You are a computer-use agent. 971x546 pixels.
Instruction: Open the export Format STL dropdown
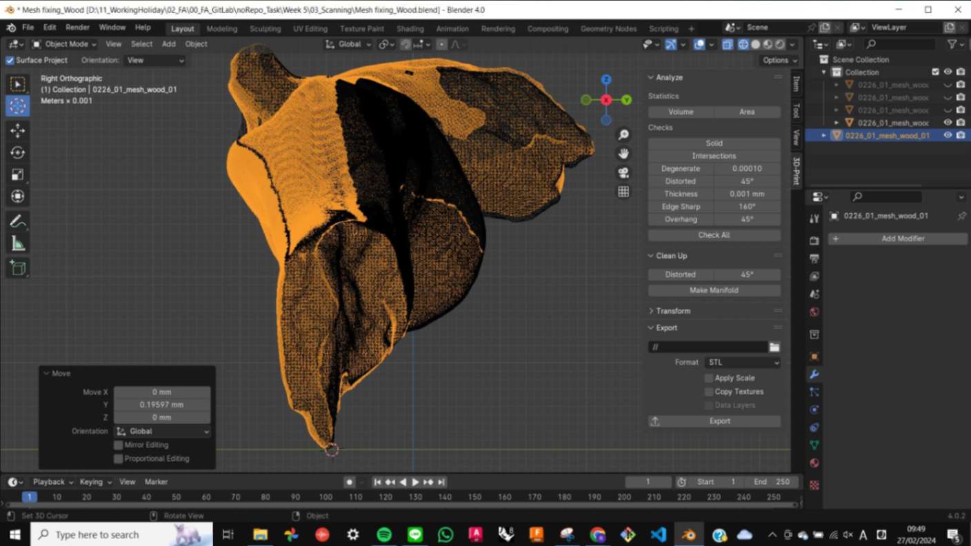pyautogui.click(x=742, y=362)
